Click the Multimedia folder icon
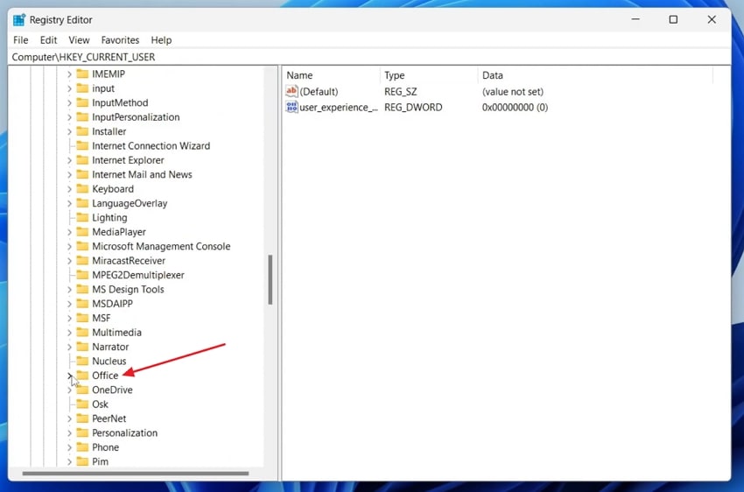This screenshot has height=492, width=744. (x=82, y=332)
